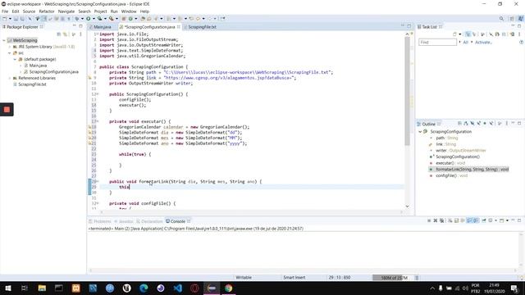Toggle Categorized presentation in Task List

(x=468, y=34)
